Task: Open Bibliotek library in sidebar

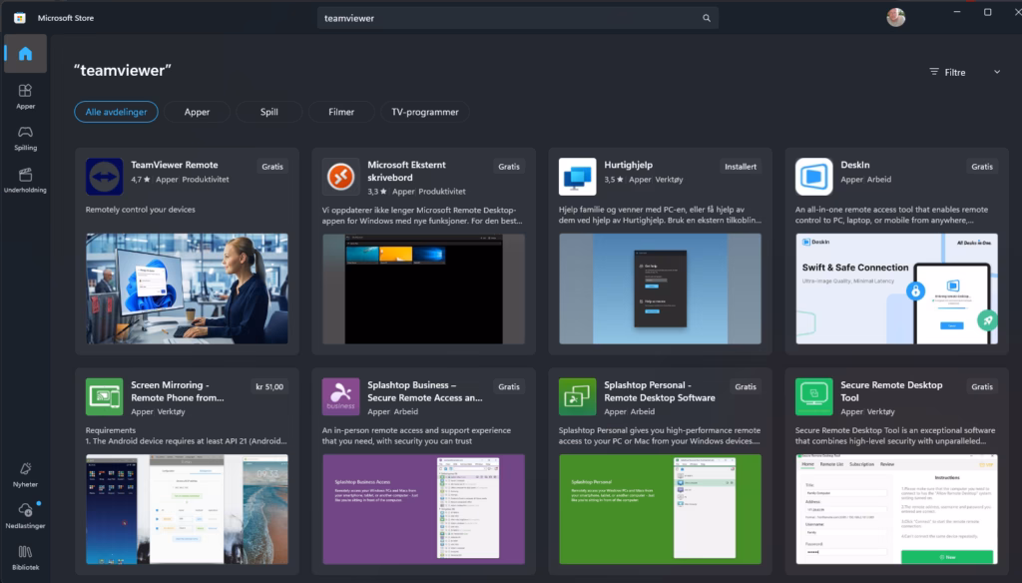Action: [25, 557]
